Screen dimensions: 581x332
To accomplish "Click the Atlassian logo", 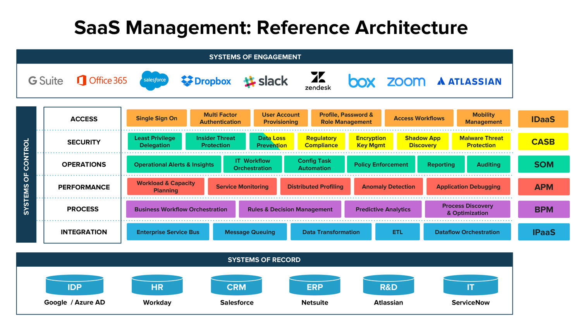I will click(468, 81).
